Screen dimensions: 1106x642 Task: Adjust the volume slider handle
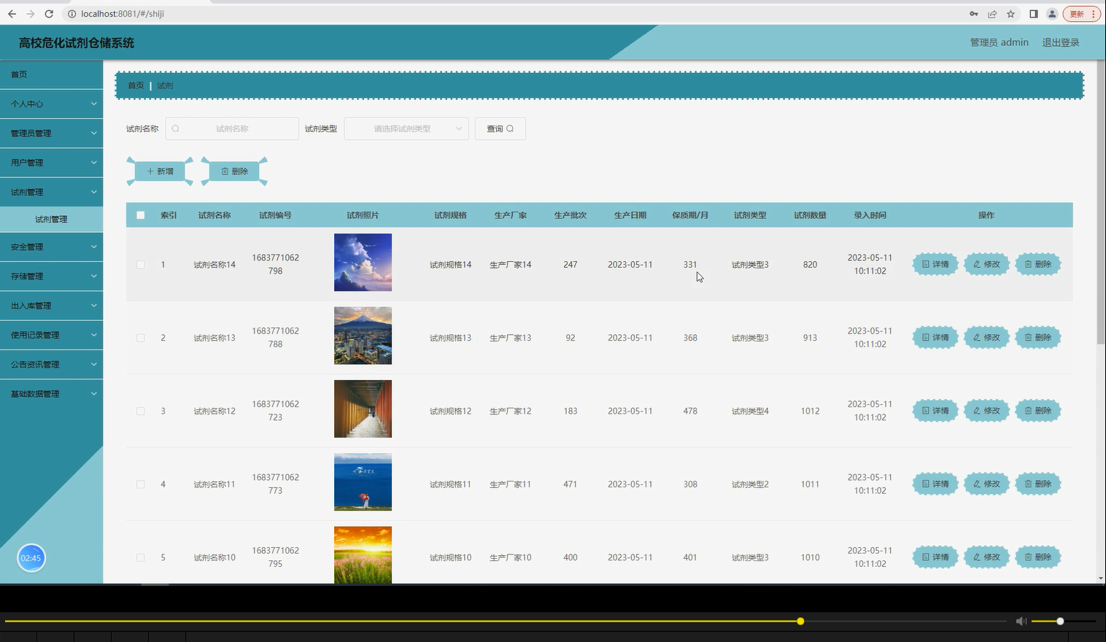[1060, 621]
